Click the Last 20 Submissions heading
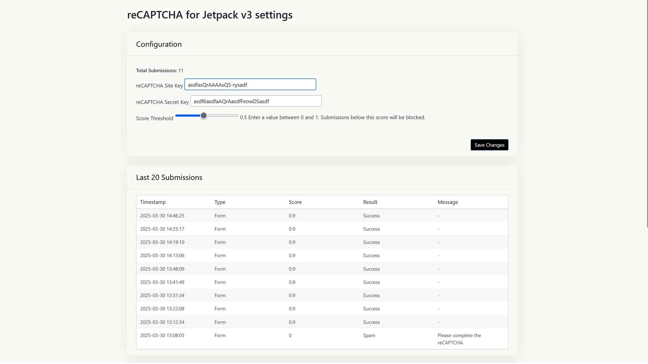 click(169, 177)
